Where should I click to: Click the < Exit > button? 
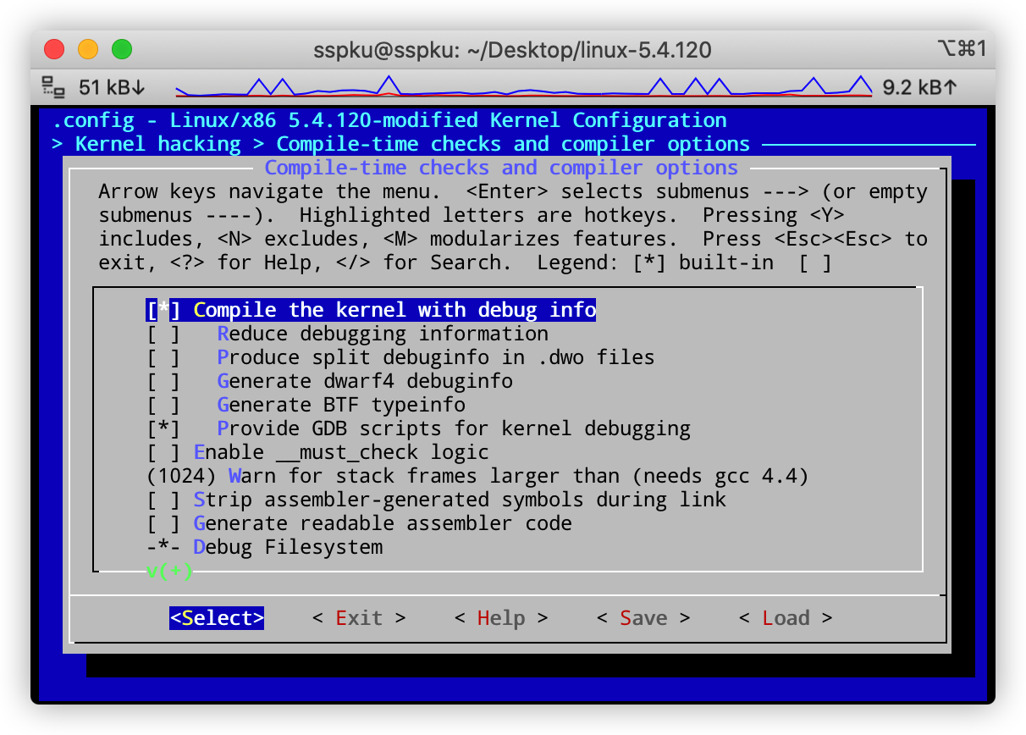click(359, 618)
